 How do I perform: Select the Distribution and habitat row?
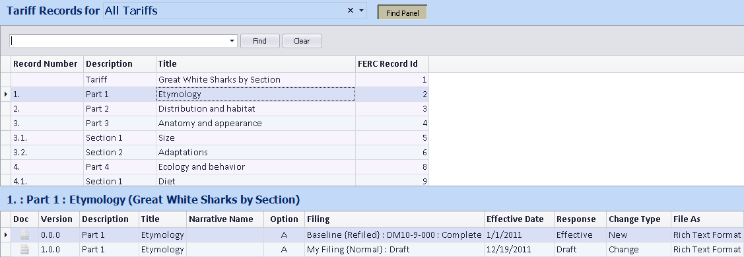[215, 109]
